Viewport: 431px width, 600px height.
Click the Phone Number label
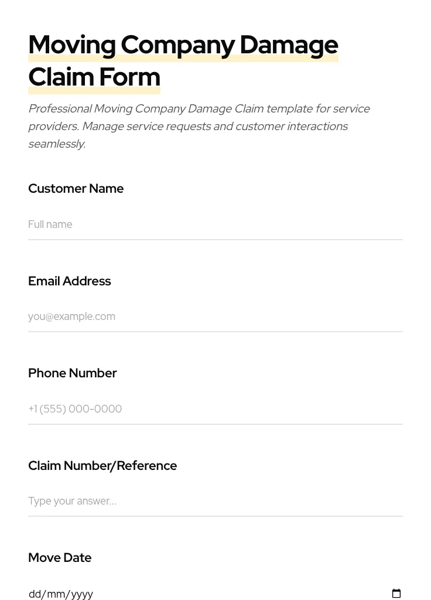tap(72, 373)
